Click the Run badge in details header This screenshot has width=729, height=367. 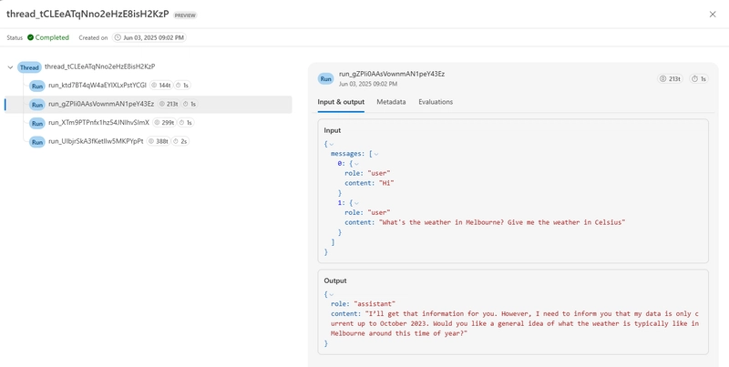click(326, 79)
